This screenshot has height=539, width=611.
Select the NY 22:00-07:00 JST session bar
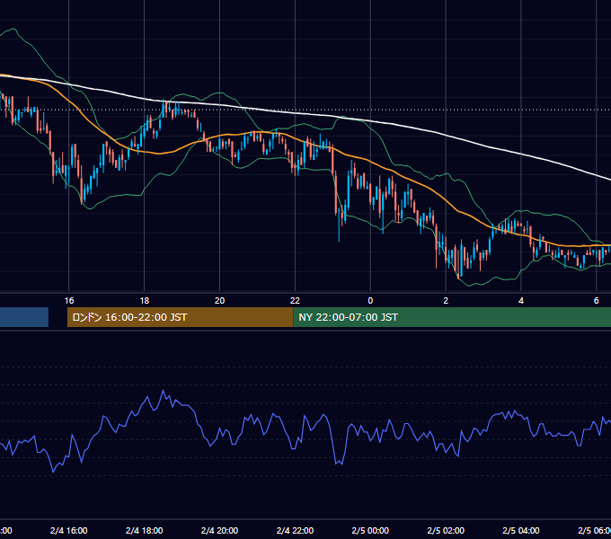(x=452, y=317)
